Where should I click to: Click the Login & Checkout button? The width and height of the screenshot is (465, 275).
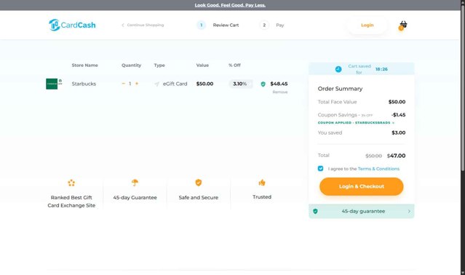361,186
